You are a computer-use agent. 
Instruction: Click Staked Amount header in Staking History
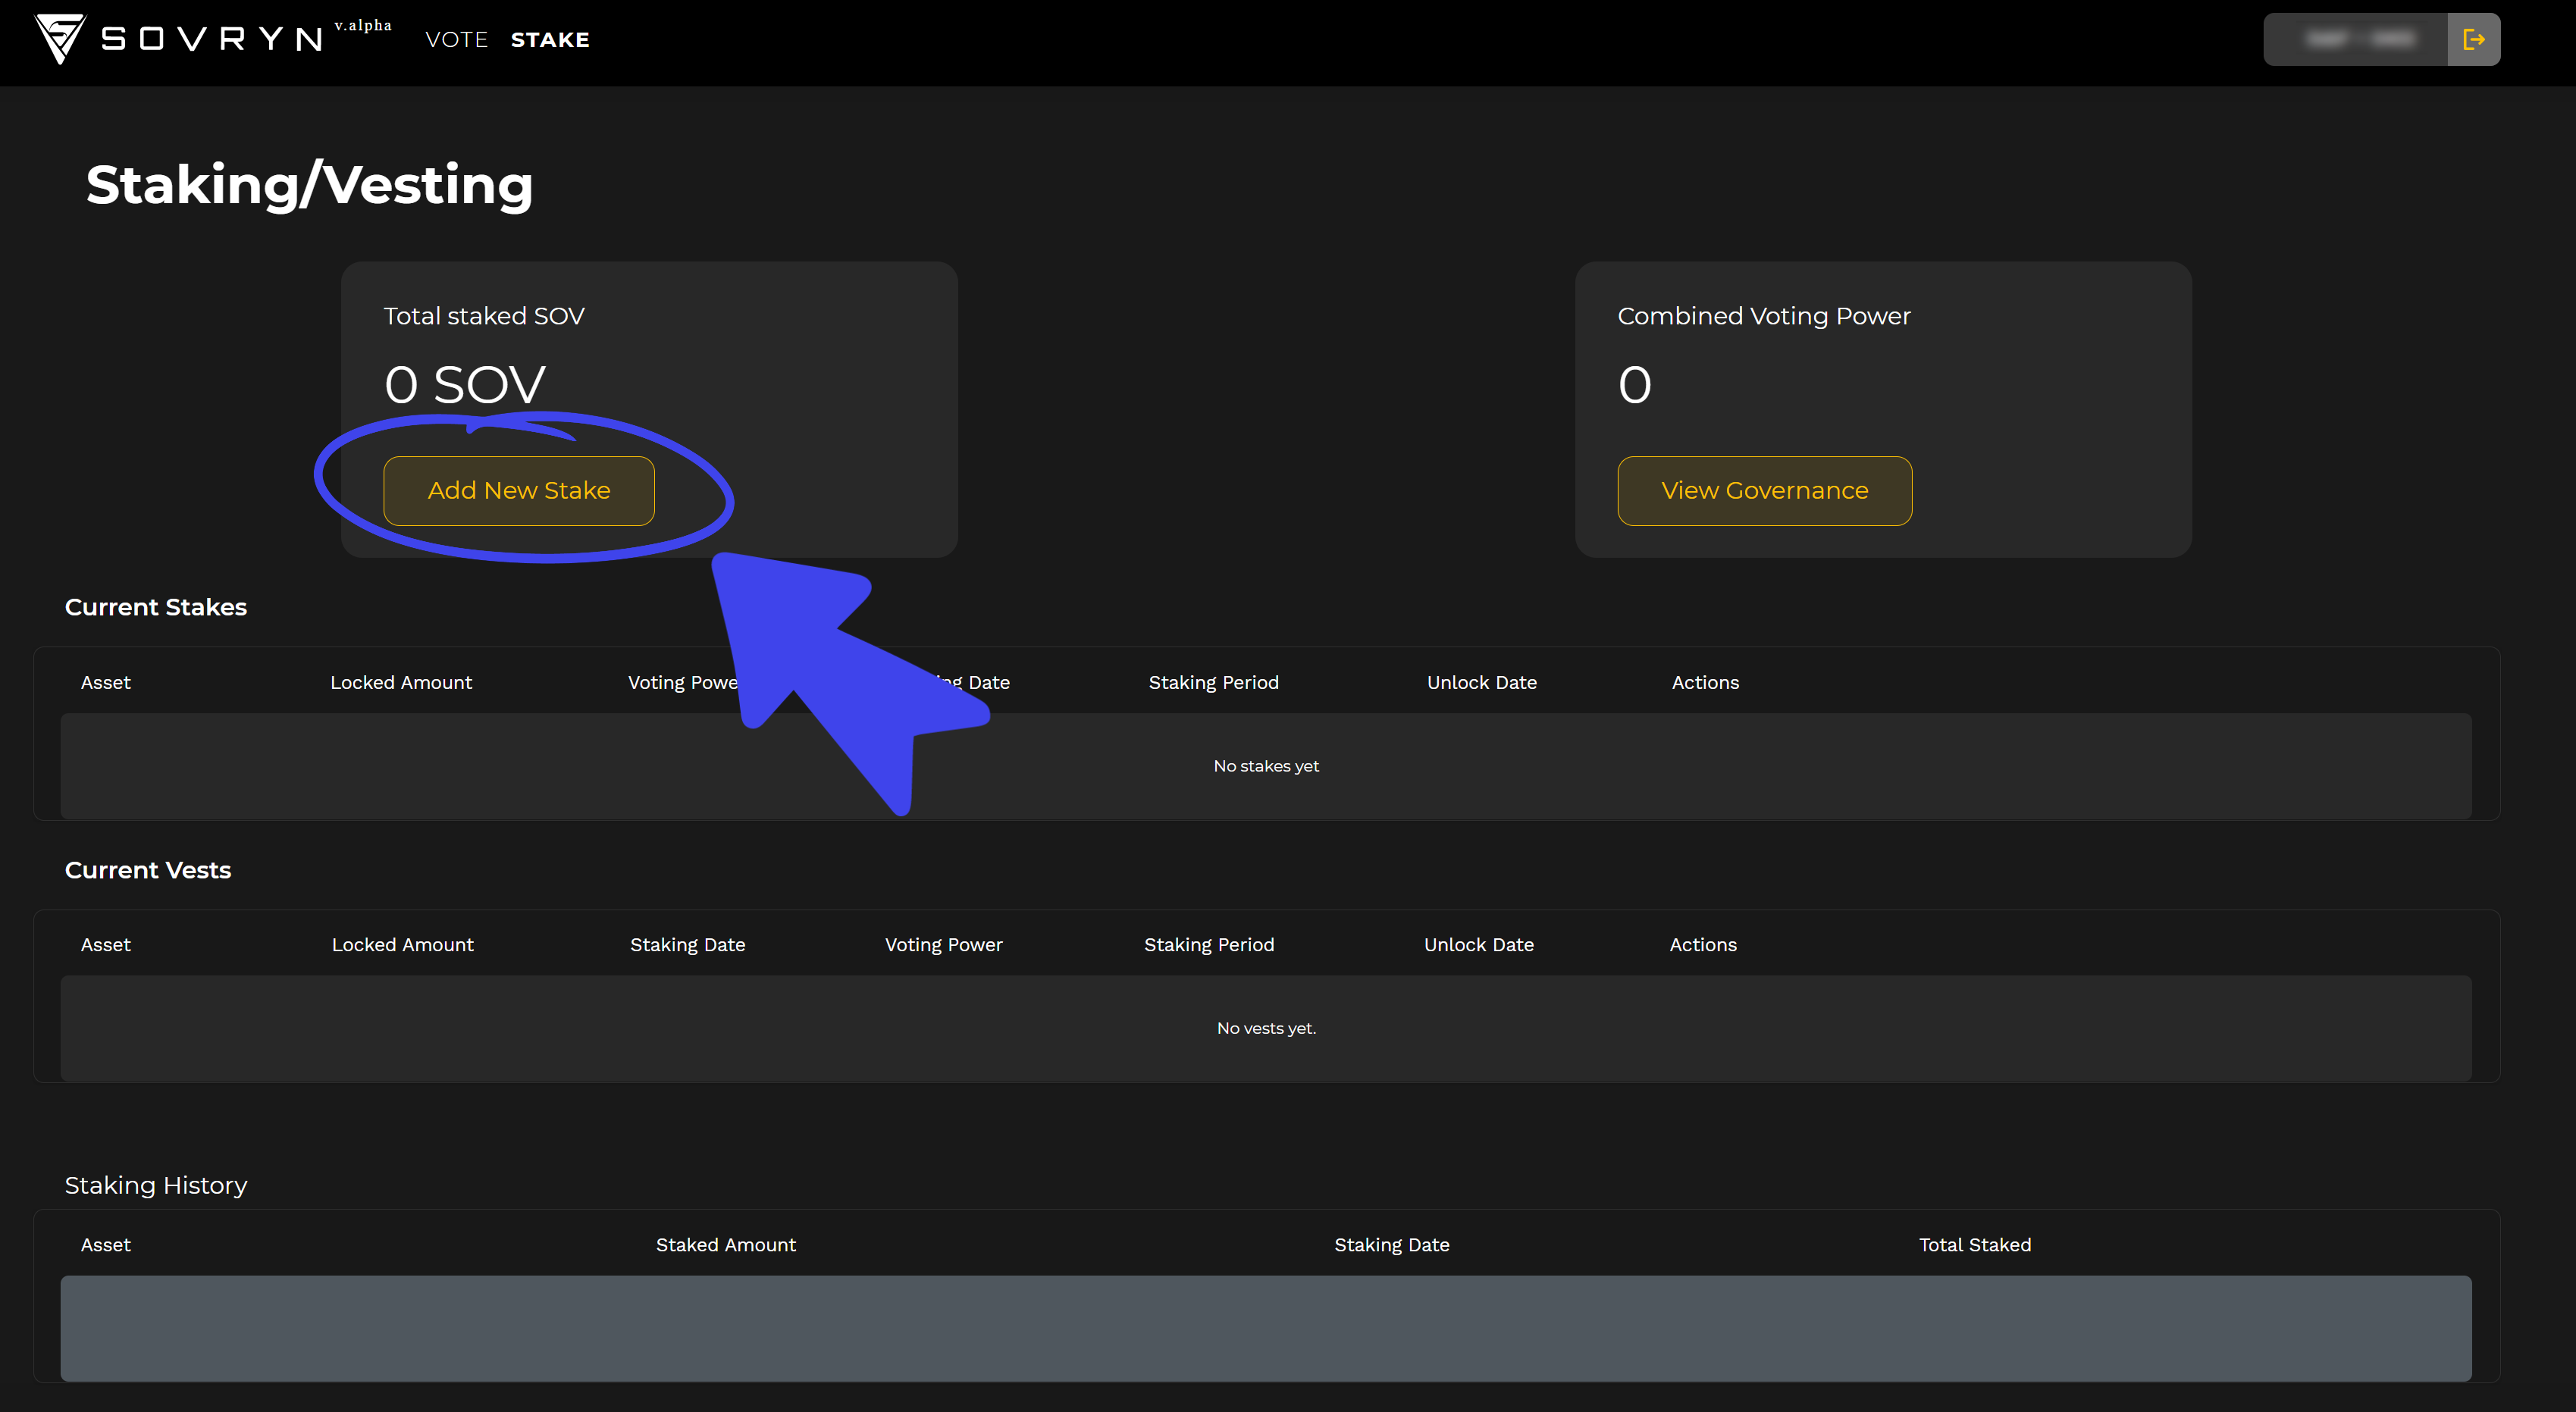726,1245
